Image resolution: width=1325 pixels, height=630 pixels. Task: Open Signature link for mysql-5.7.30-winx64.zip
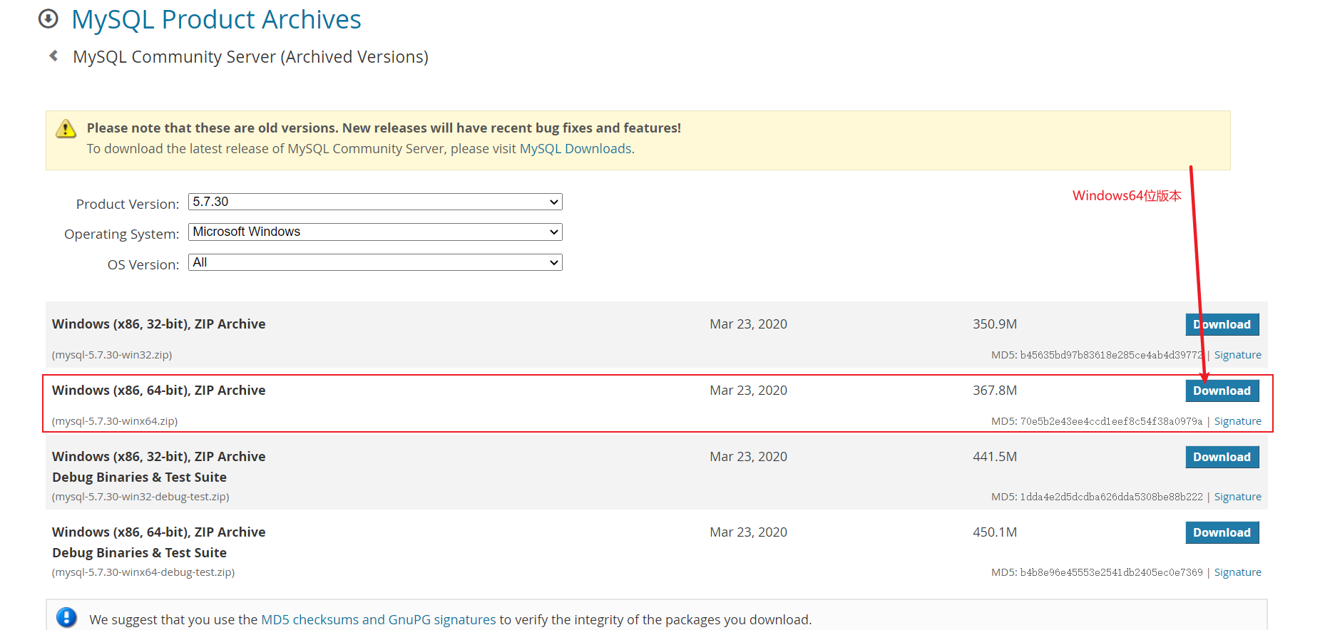click(1238, 421)
